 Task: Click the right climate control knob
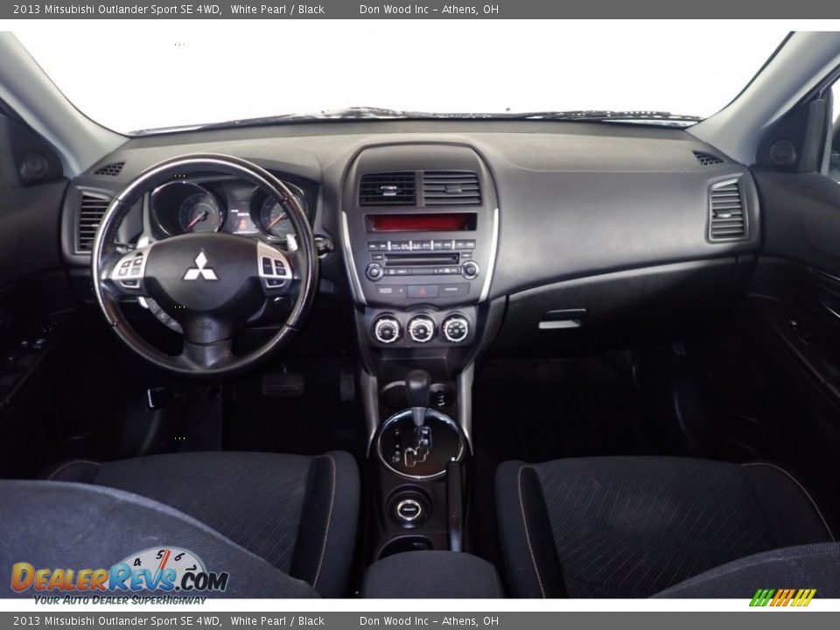tap(455, 329)
